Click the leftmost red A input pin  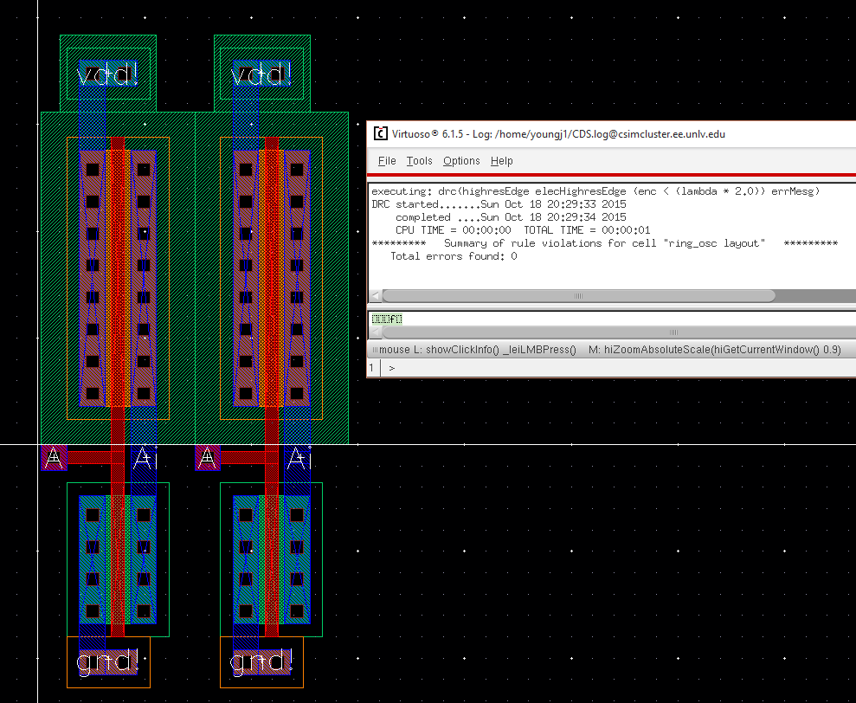pos(54,457)
